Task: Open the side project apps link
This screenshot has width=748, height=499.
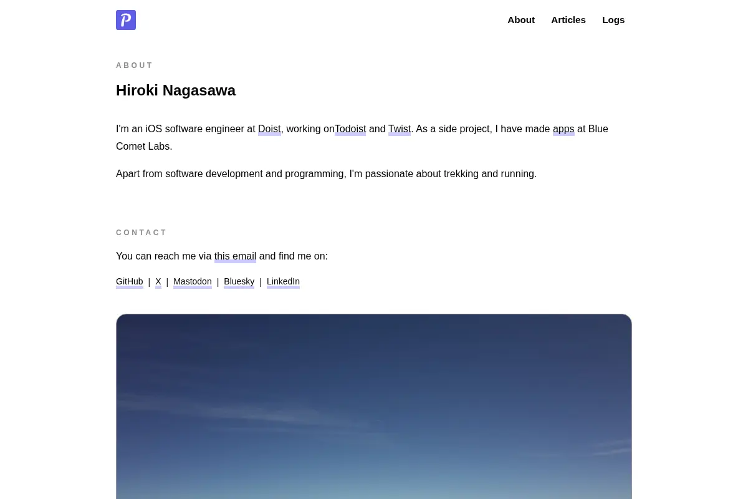Action: click(x=563, y=129)
